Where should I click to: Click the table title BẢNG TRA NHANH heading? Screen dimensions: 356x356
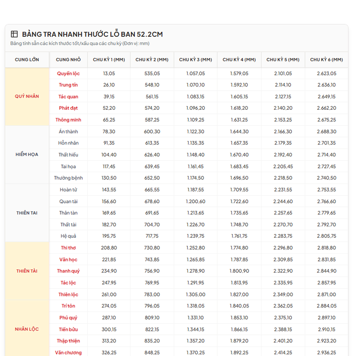coord(92,34)
